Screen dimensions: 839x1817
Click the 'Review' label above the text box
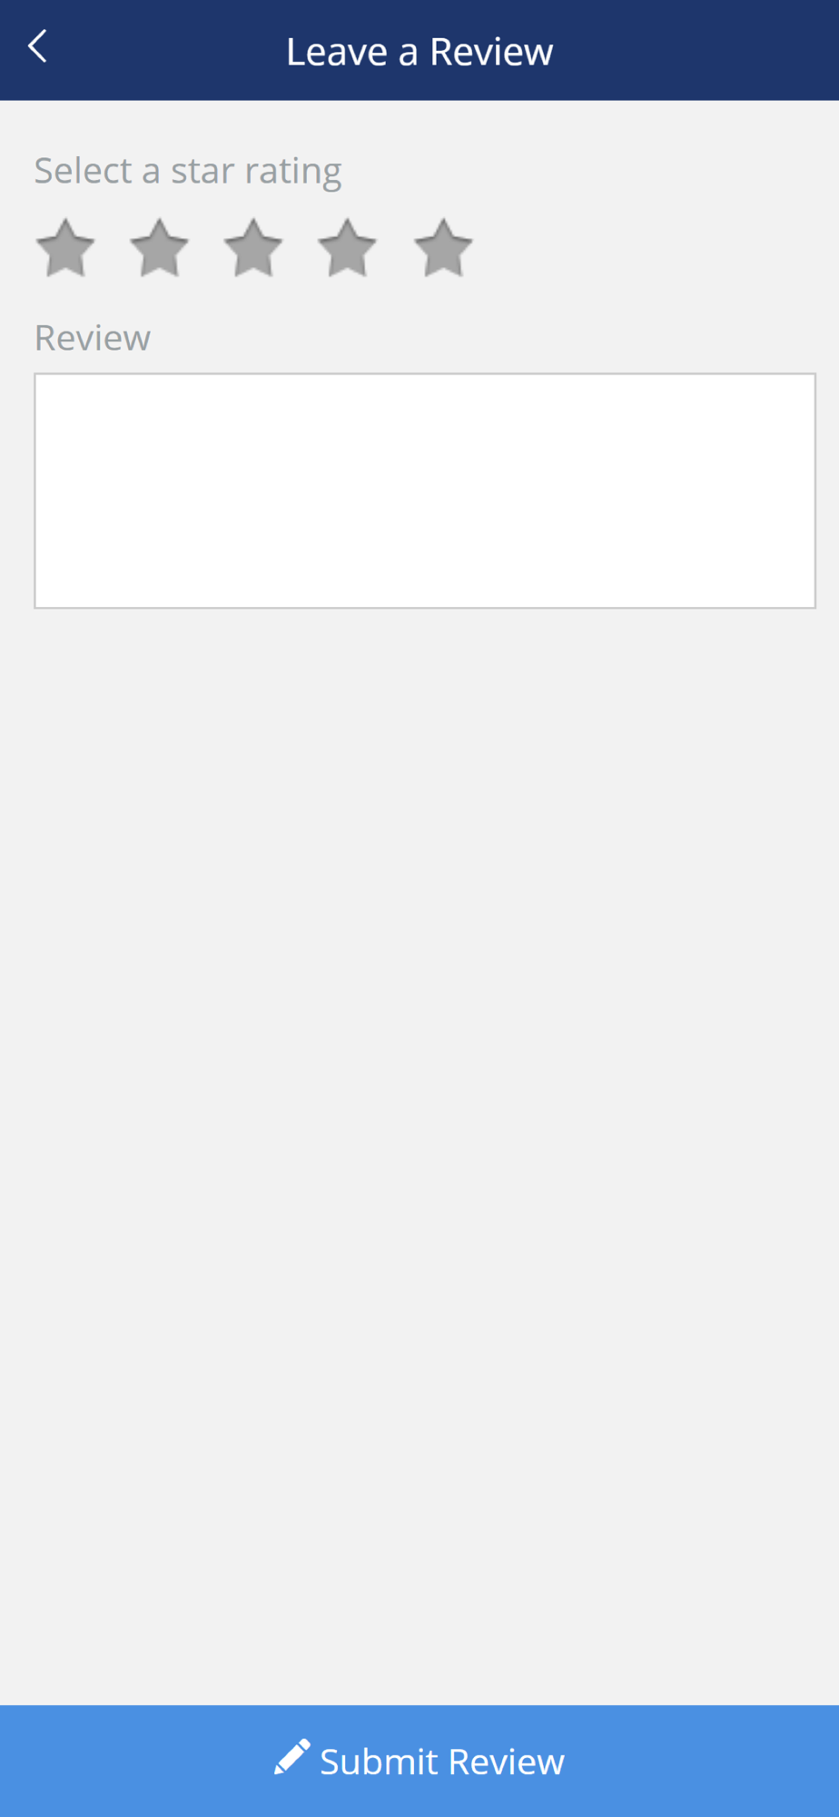tap(93, 338)
